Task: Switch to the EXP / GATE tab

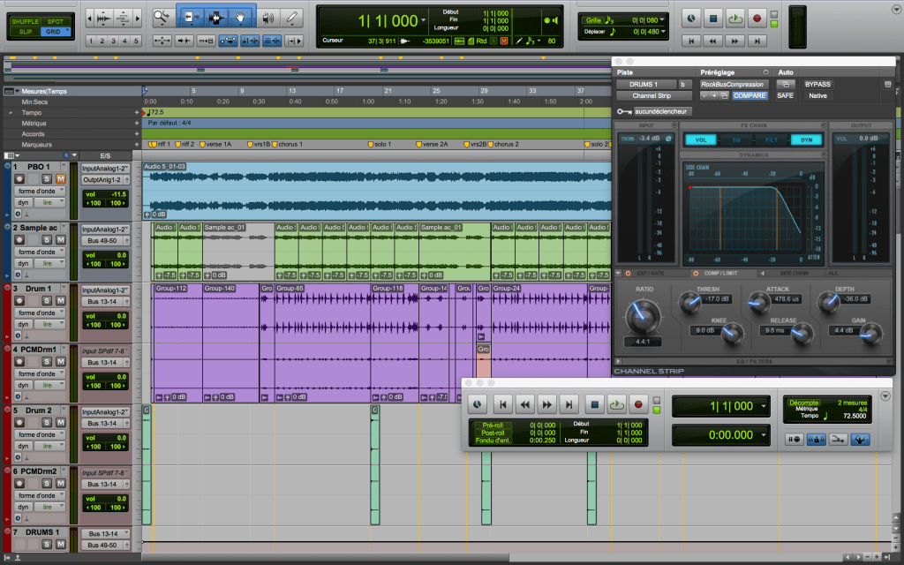Action: [x=650, y=273]
